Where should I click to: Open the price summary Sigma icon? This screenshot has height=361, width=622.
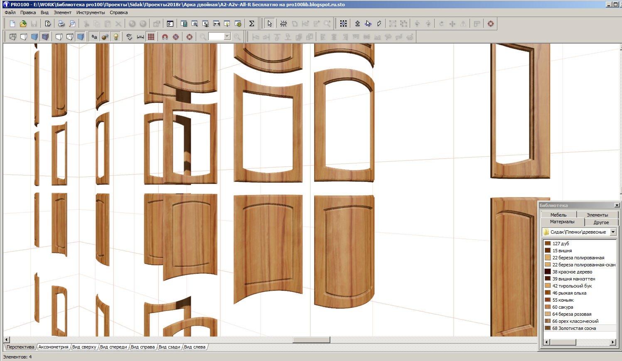click(x=251, y=24)
